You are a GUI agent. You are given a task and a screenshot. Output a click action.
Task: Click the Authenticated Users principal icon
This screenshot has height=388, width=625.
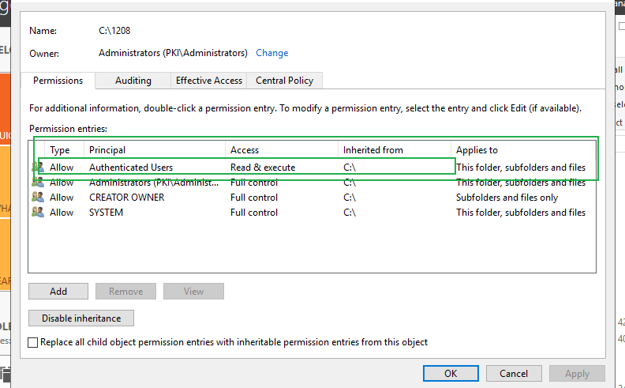[38, 168]
